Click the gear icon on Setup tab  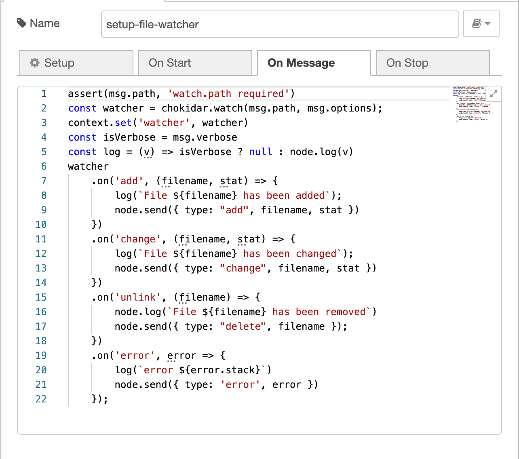pos(35,63)
